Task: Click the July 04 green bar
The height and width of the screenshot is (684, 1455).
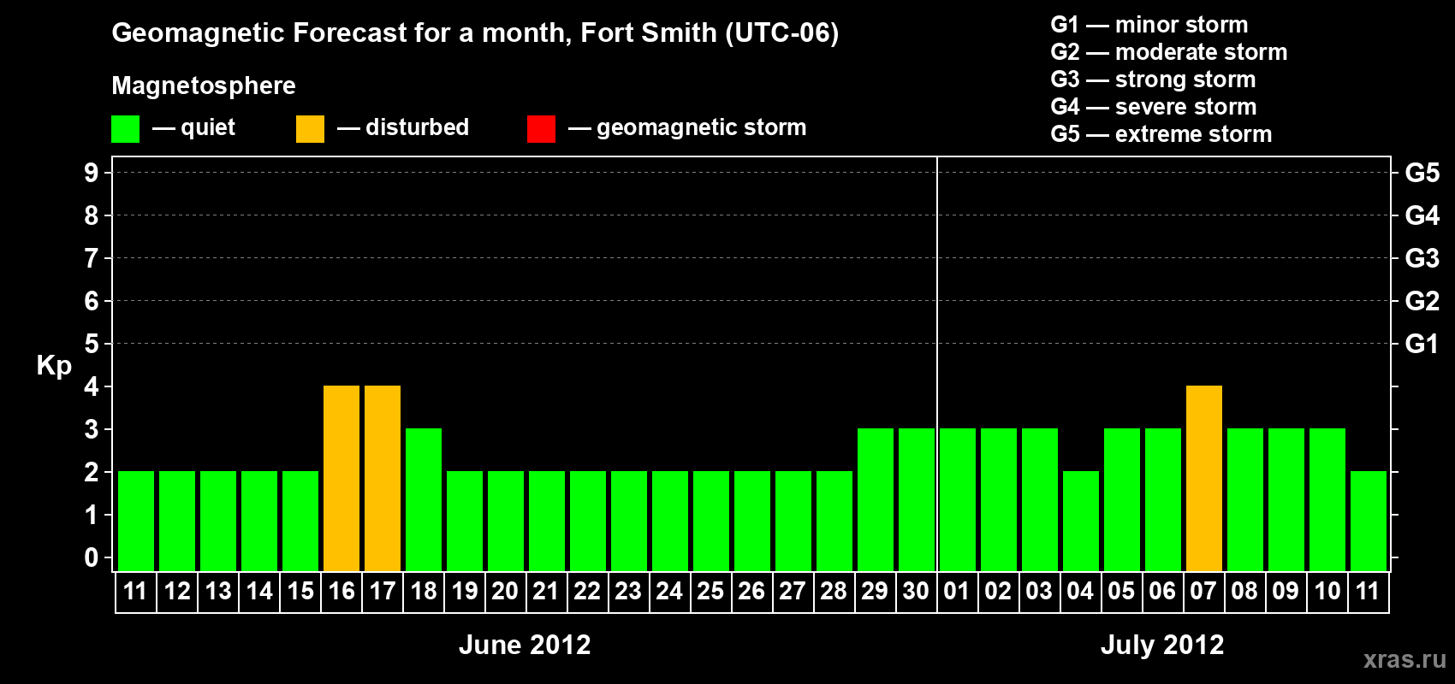Action: 1081,521
